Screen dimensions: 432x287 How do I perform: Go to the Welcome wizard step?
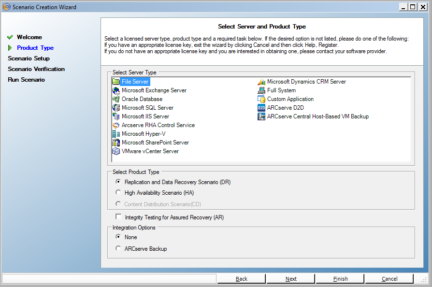pyautogui.click(x=29, y=37)
